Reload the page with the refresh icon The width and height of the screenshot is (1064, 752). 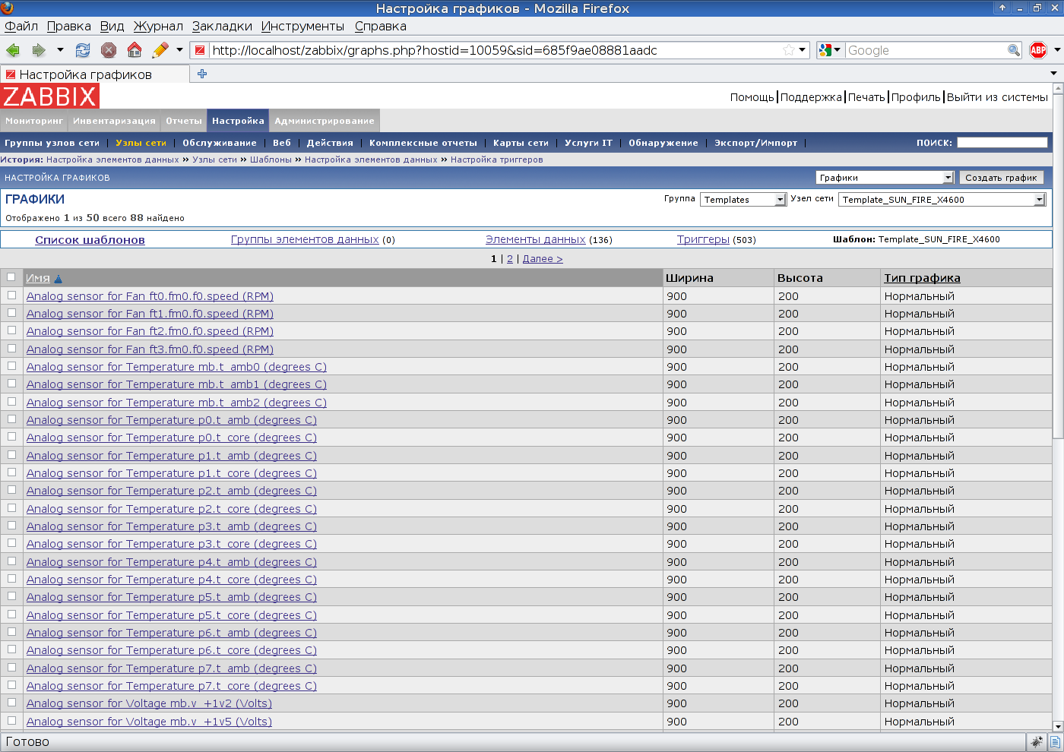click(83, 50)
